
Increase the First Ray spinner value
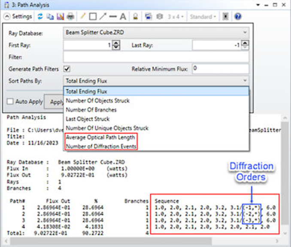[116, 43]
